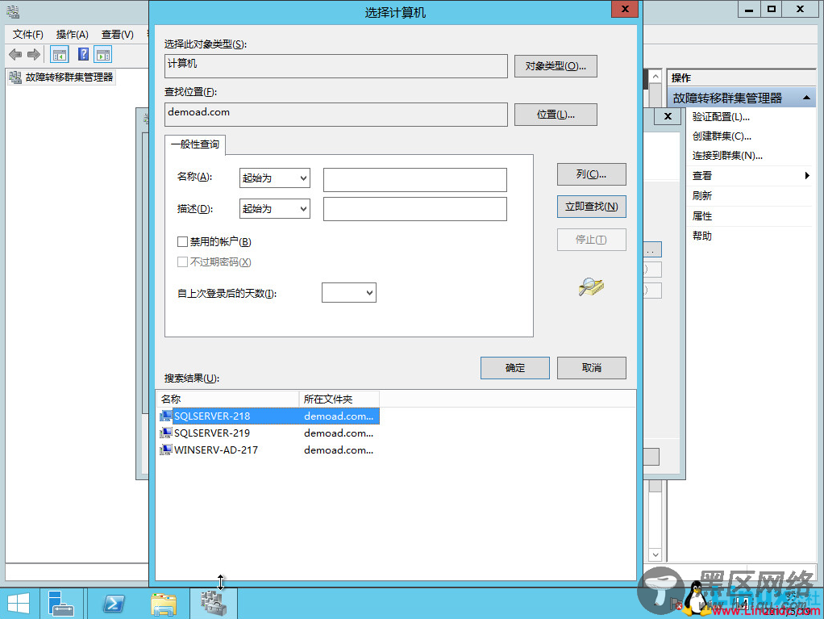Click 创建群集(C)... action link

click(722, 136)
